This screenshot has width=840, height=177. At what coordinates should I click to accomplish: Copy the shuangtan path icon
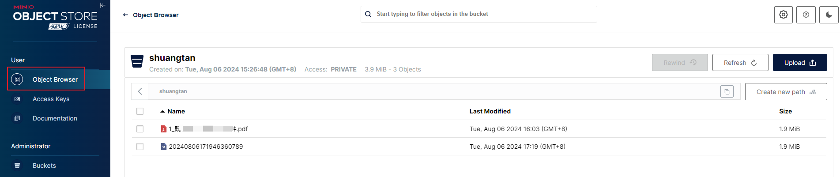[727, 91]
